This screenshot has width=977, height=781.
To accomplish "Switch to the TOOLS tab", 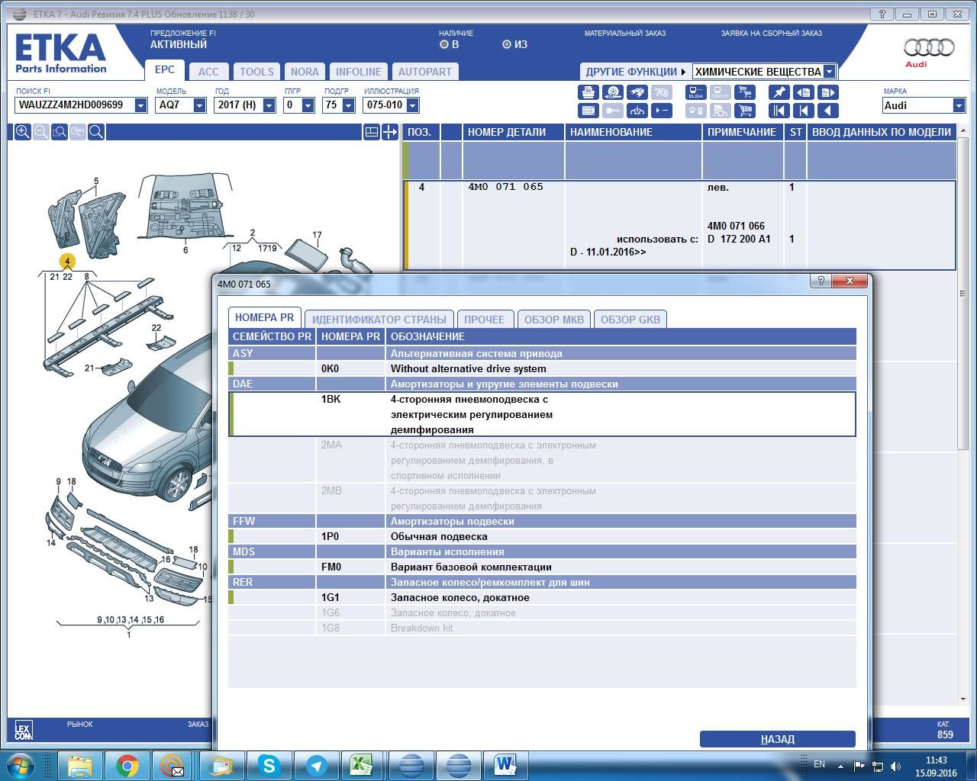I will click(x=256, y=72).
